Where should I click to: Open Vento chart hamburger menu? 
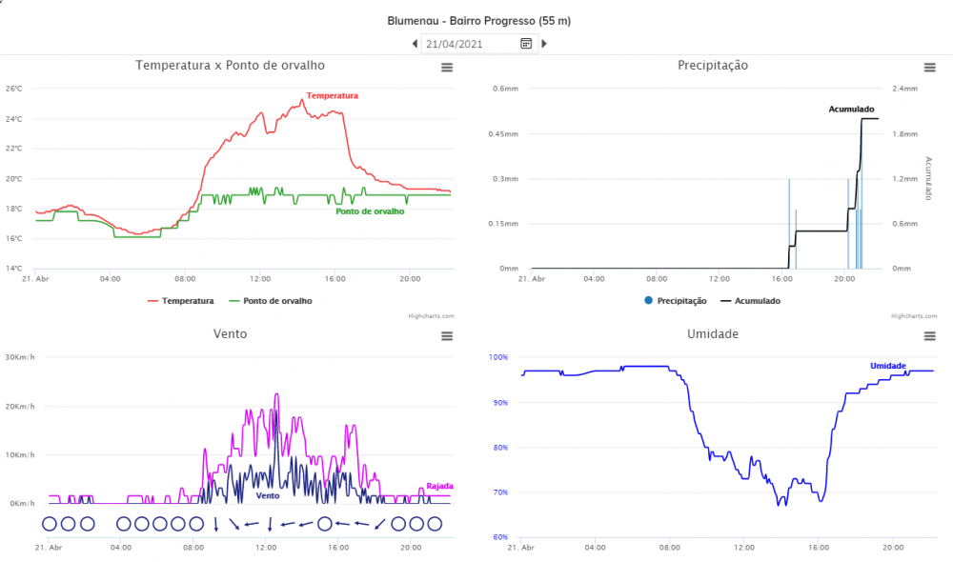tap(447, 335)
